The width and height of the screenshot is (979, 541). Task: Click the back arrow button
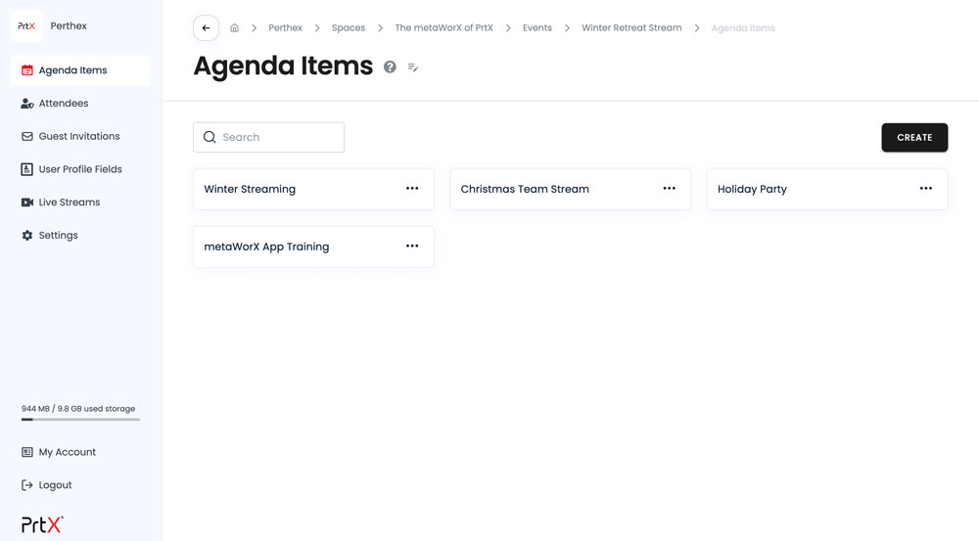click(x=206, y=28)
